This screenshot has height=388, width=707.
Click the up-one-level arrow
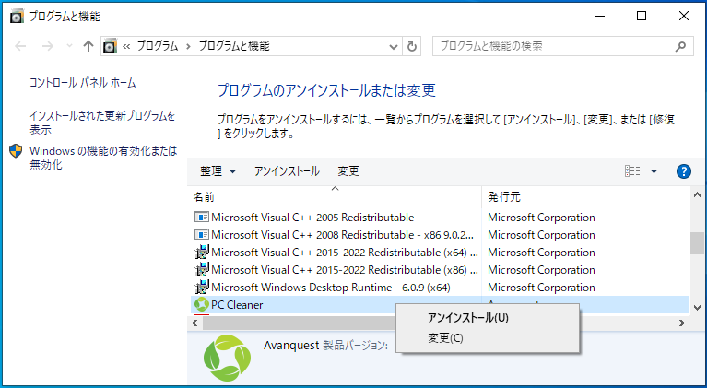click(88, 46)
